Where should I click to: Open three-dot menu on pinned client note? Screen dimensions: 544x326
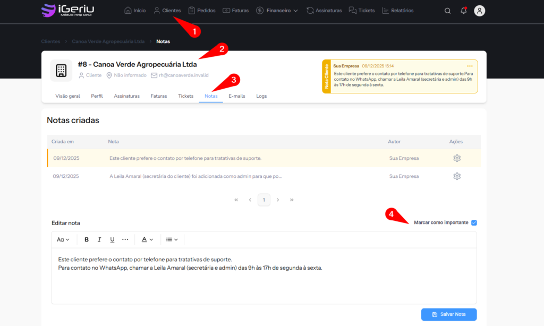[470, 66]
